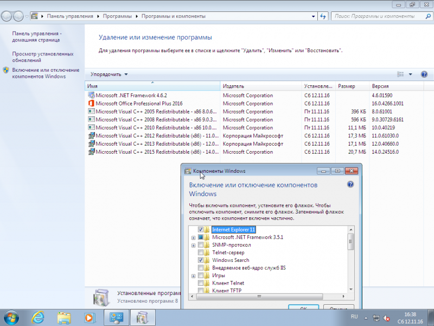The width and height of the screenshot is (434, 326).
Task: Open Включение или отключение компонентов Windows link
Action: [46, 73]
